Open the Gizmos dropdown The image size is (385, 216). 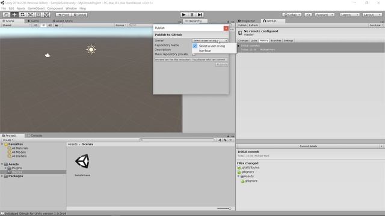pyautogui.click(x=121, y=25)
